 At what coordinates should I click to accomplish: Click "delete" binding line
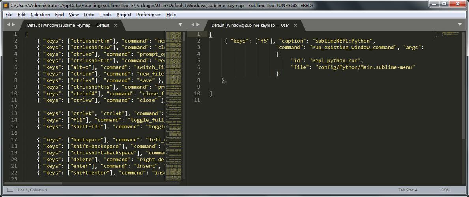[101, 159]
